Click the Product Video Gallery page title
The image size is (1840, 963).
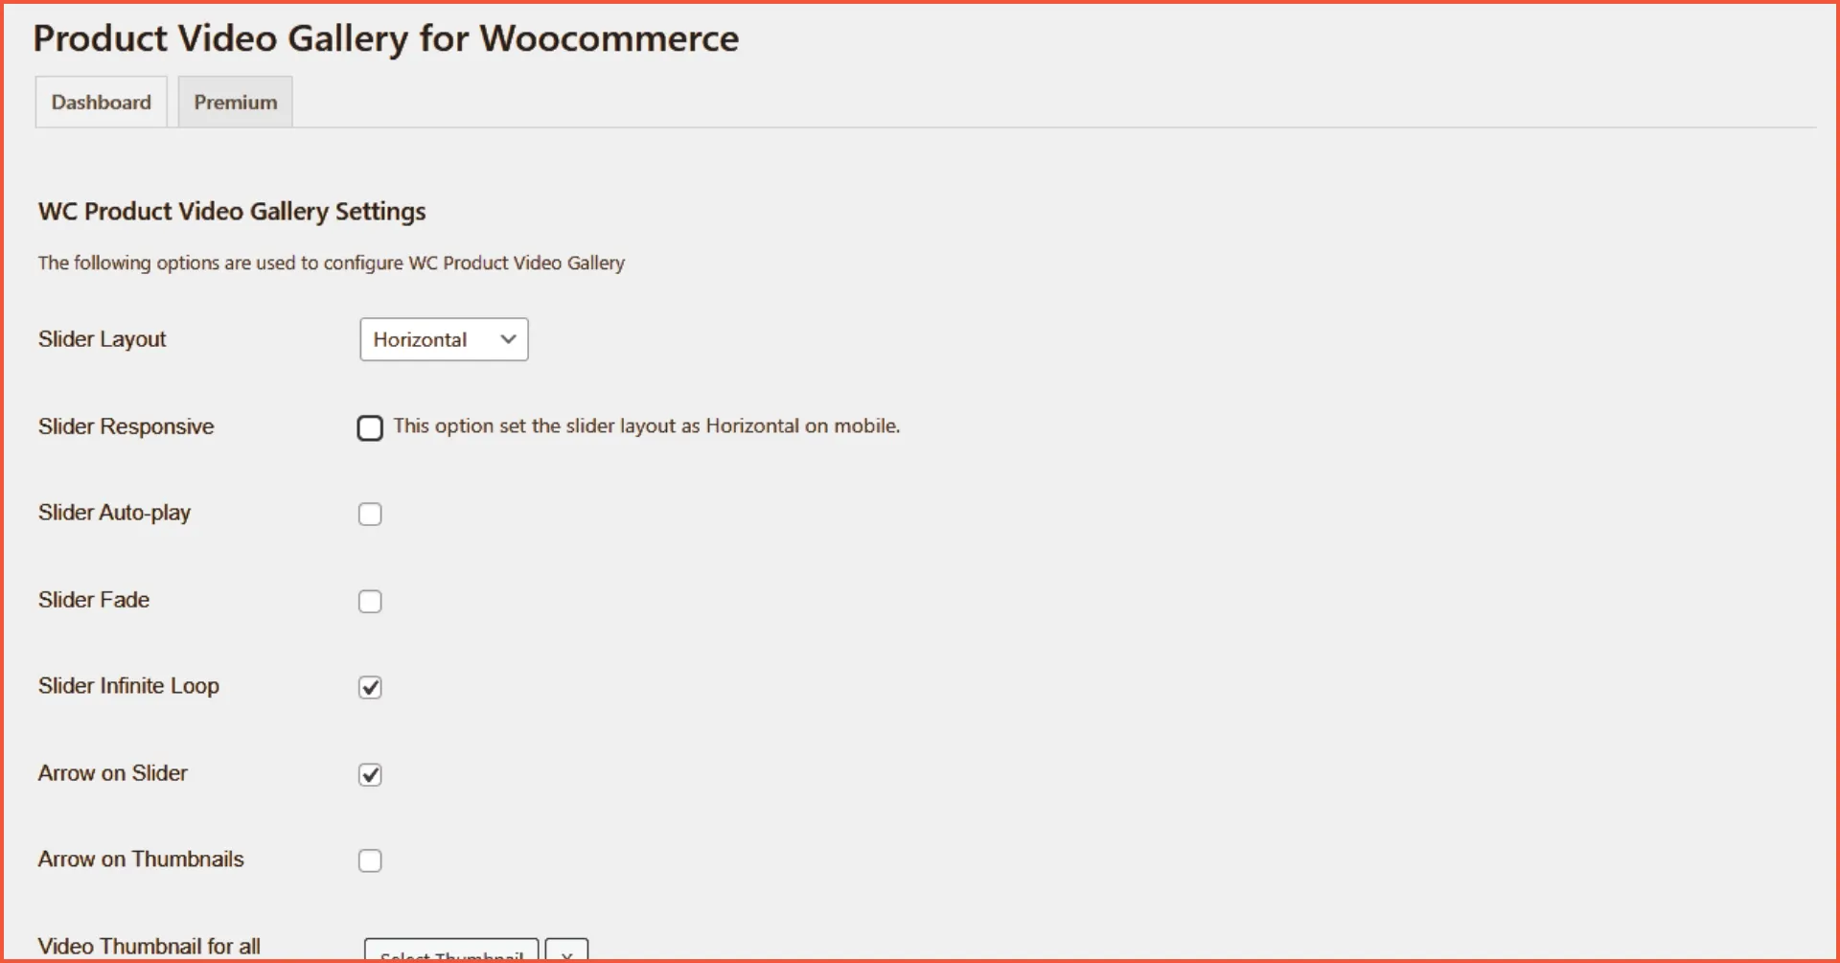click(385, 38)
